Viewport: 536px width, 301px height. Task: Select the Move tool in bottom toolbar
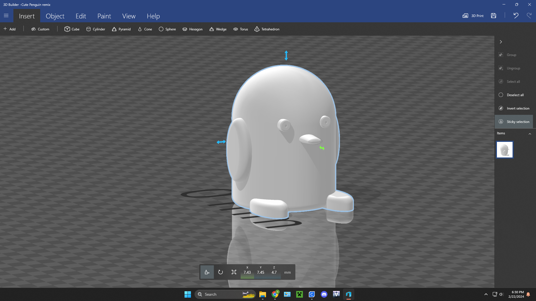coord(207,272)
